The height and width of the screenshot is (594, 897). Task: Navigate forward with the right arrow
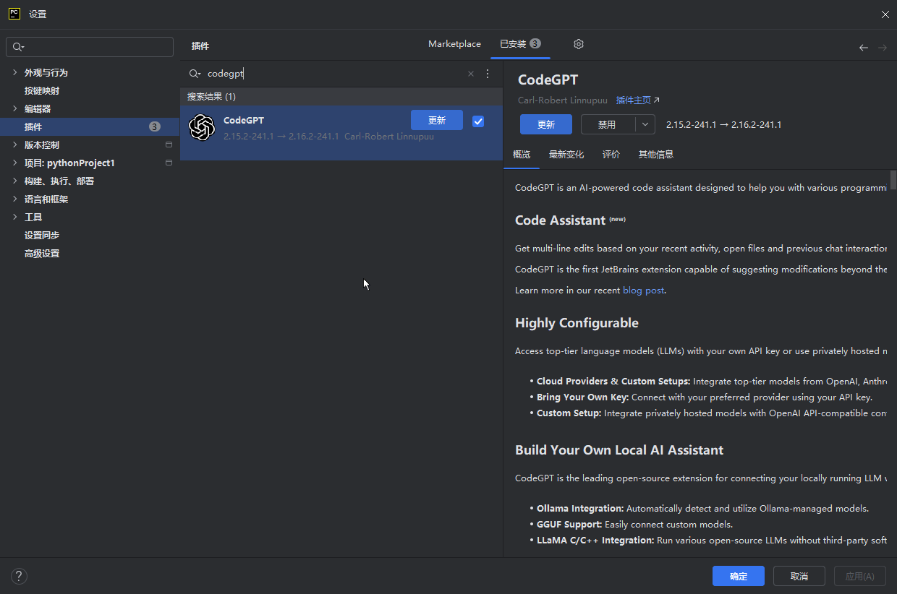883,48
